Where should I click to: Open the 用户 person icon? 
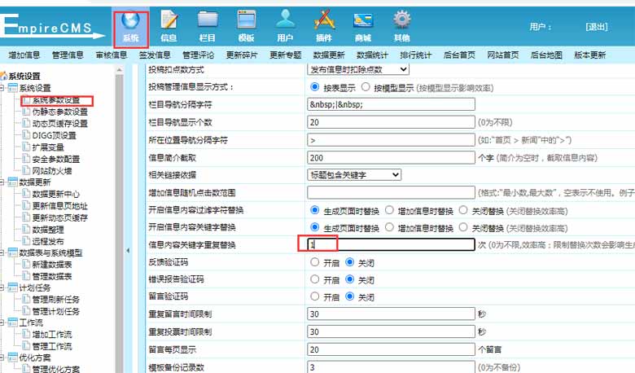pos(285,20)
